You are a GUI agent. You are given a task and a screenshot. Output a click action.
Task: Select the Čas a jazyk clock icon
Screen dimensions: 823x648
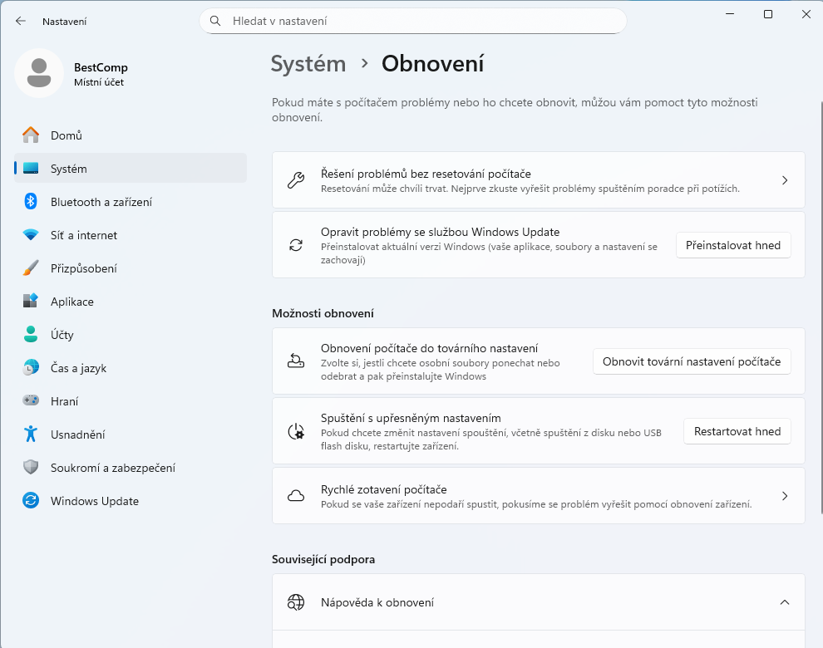pyautogui.click(x=29, y=368)
